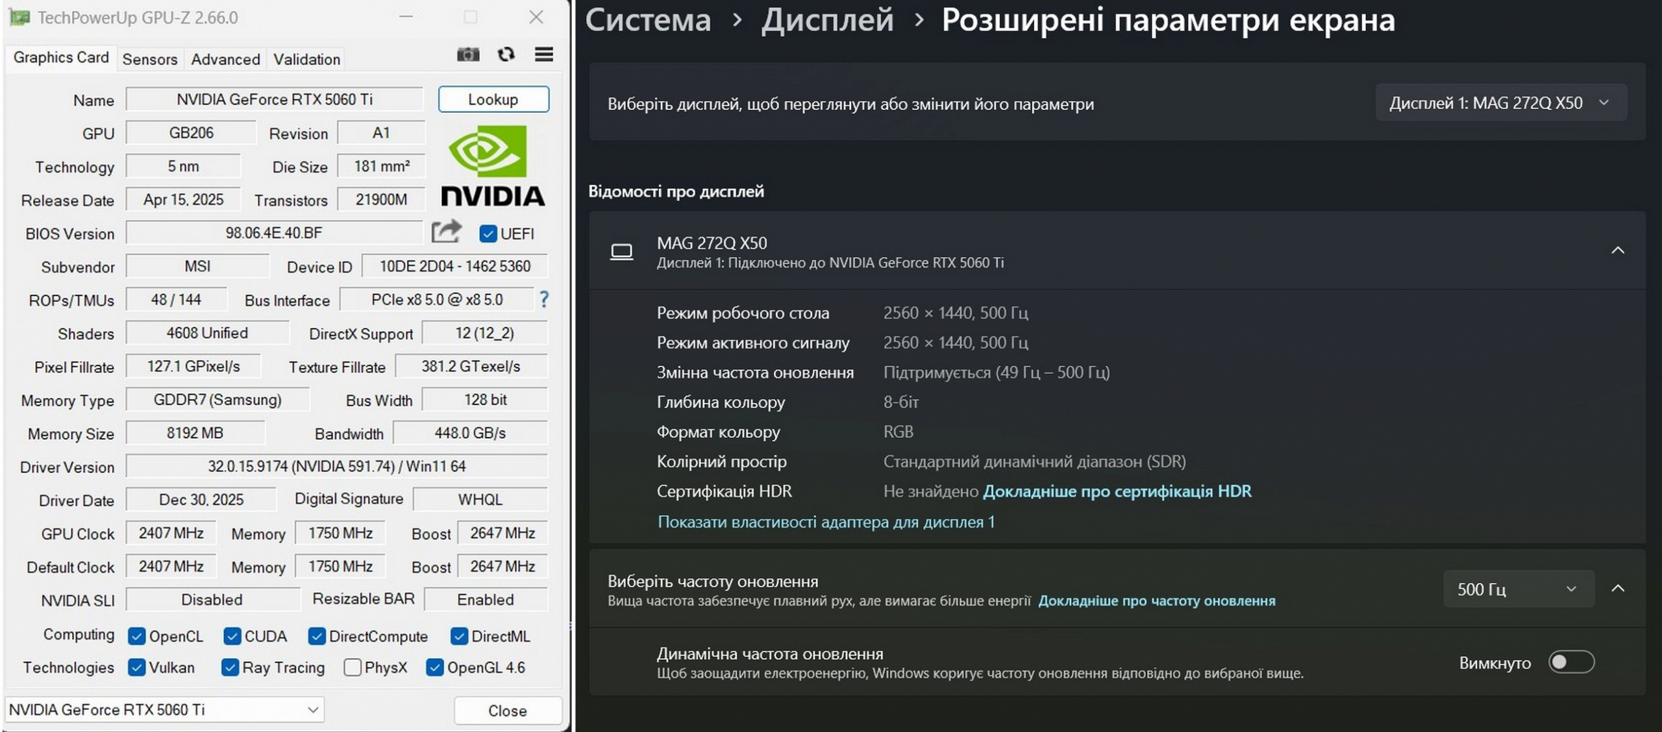The height and width of the screenshot is (732, 1662).
Task: Switch to the Advanced tab
Action: tap(225, 59)
